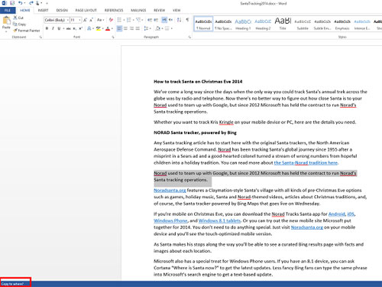Viewport: 382px width, 287px height.
Task: Sort paragraphs with the A-Z sort icon
Action: tap(179, 20)
